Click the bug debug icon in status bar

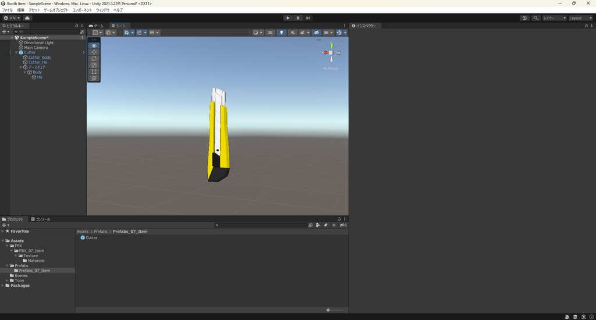567,317
